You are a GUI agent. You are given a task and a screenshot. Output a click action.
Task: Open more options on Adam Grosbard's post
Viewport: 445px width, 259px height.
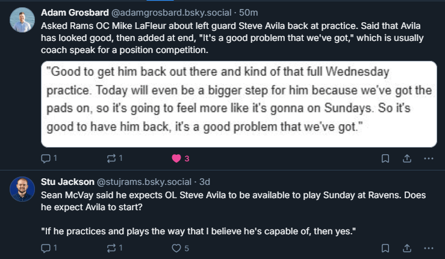pyautogui.click(x=429, y=158)
